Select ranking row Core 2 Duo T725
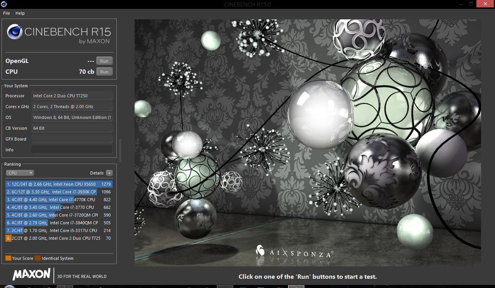495x288 pixels. coord(59,238)
